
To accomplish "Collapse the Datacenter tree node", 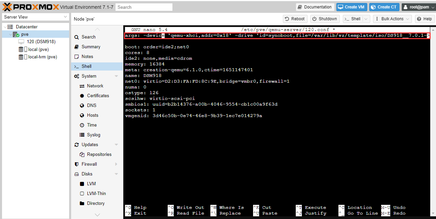I will (5, 27).
